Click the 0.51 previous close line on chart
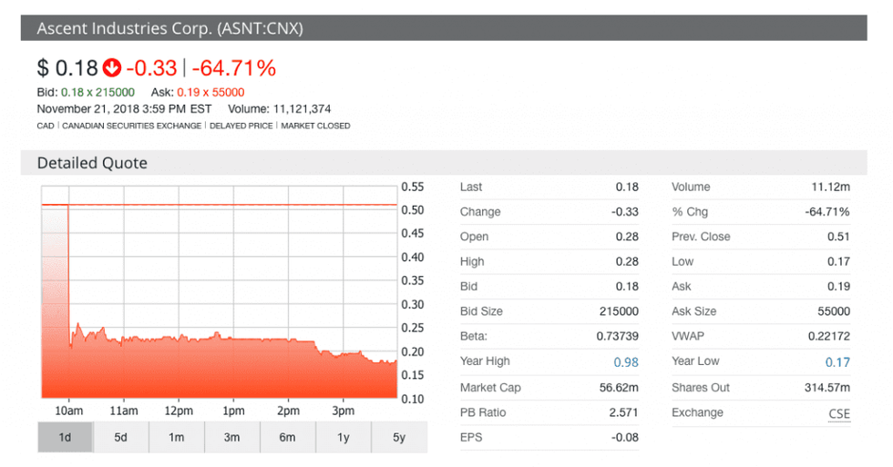Screen dimensions: 893x467 click(x=228, y=205)
